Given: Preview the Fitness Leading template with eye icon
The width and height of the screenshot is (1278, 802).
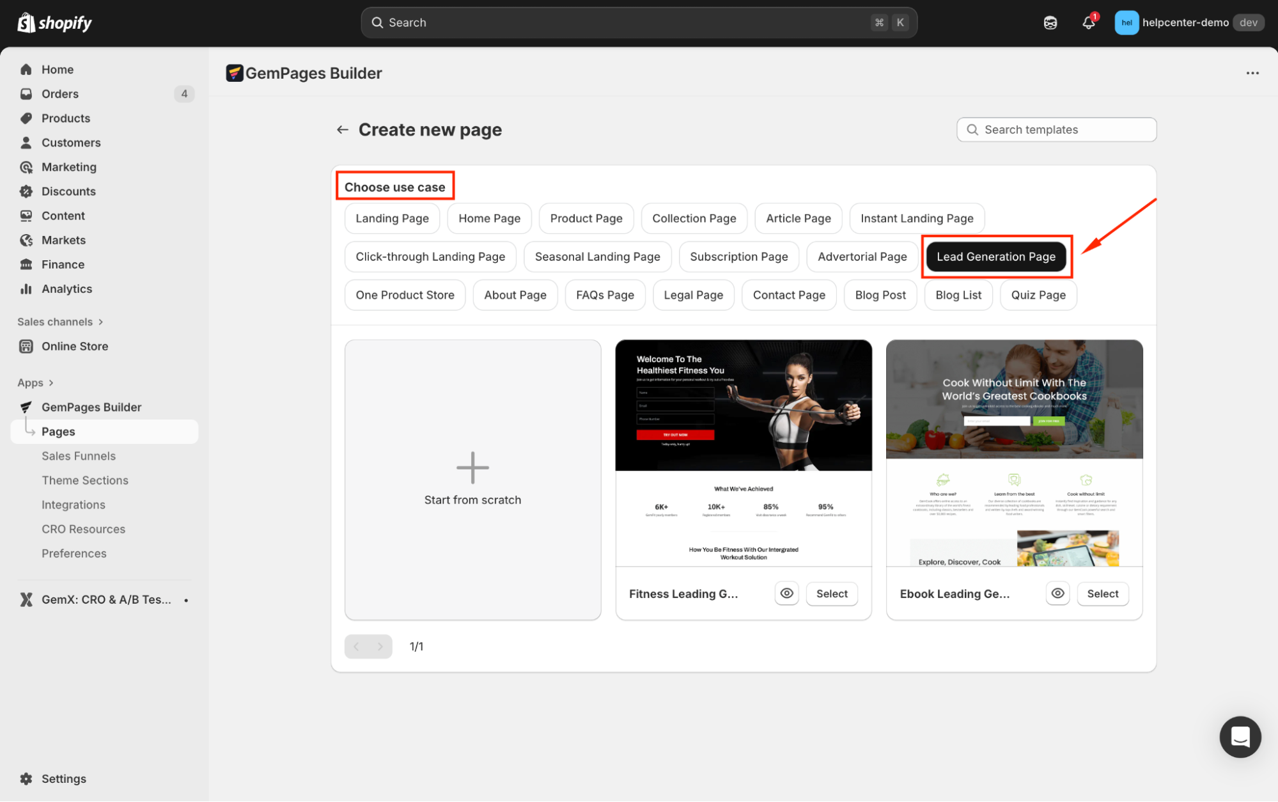Looking at the screenshot, I should (x=786, y=594).
